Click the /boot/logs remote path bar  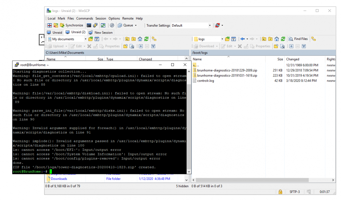pyautogui.click(x=263, y=53)
